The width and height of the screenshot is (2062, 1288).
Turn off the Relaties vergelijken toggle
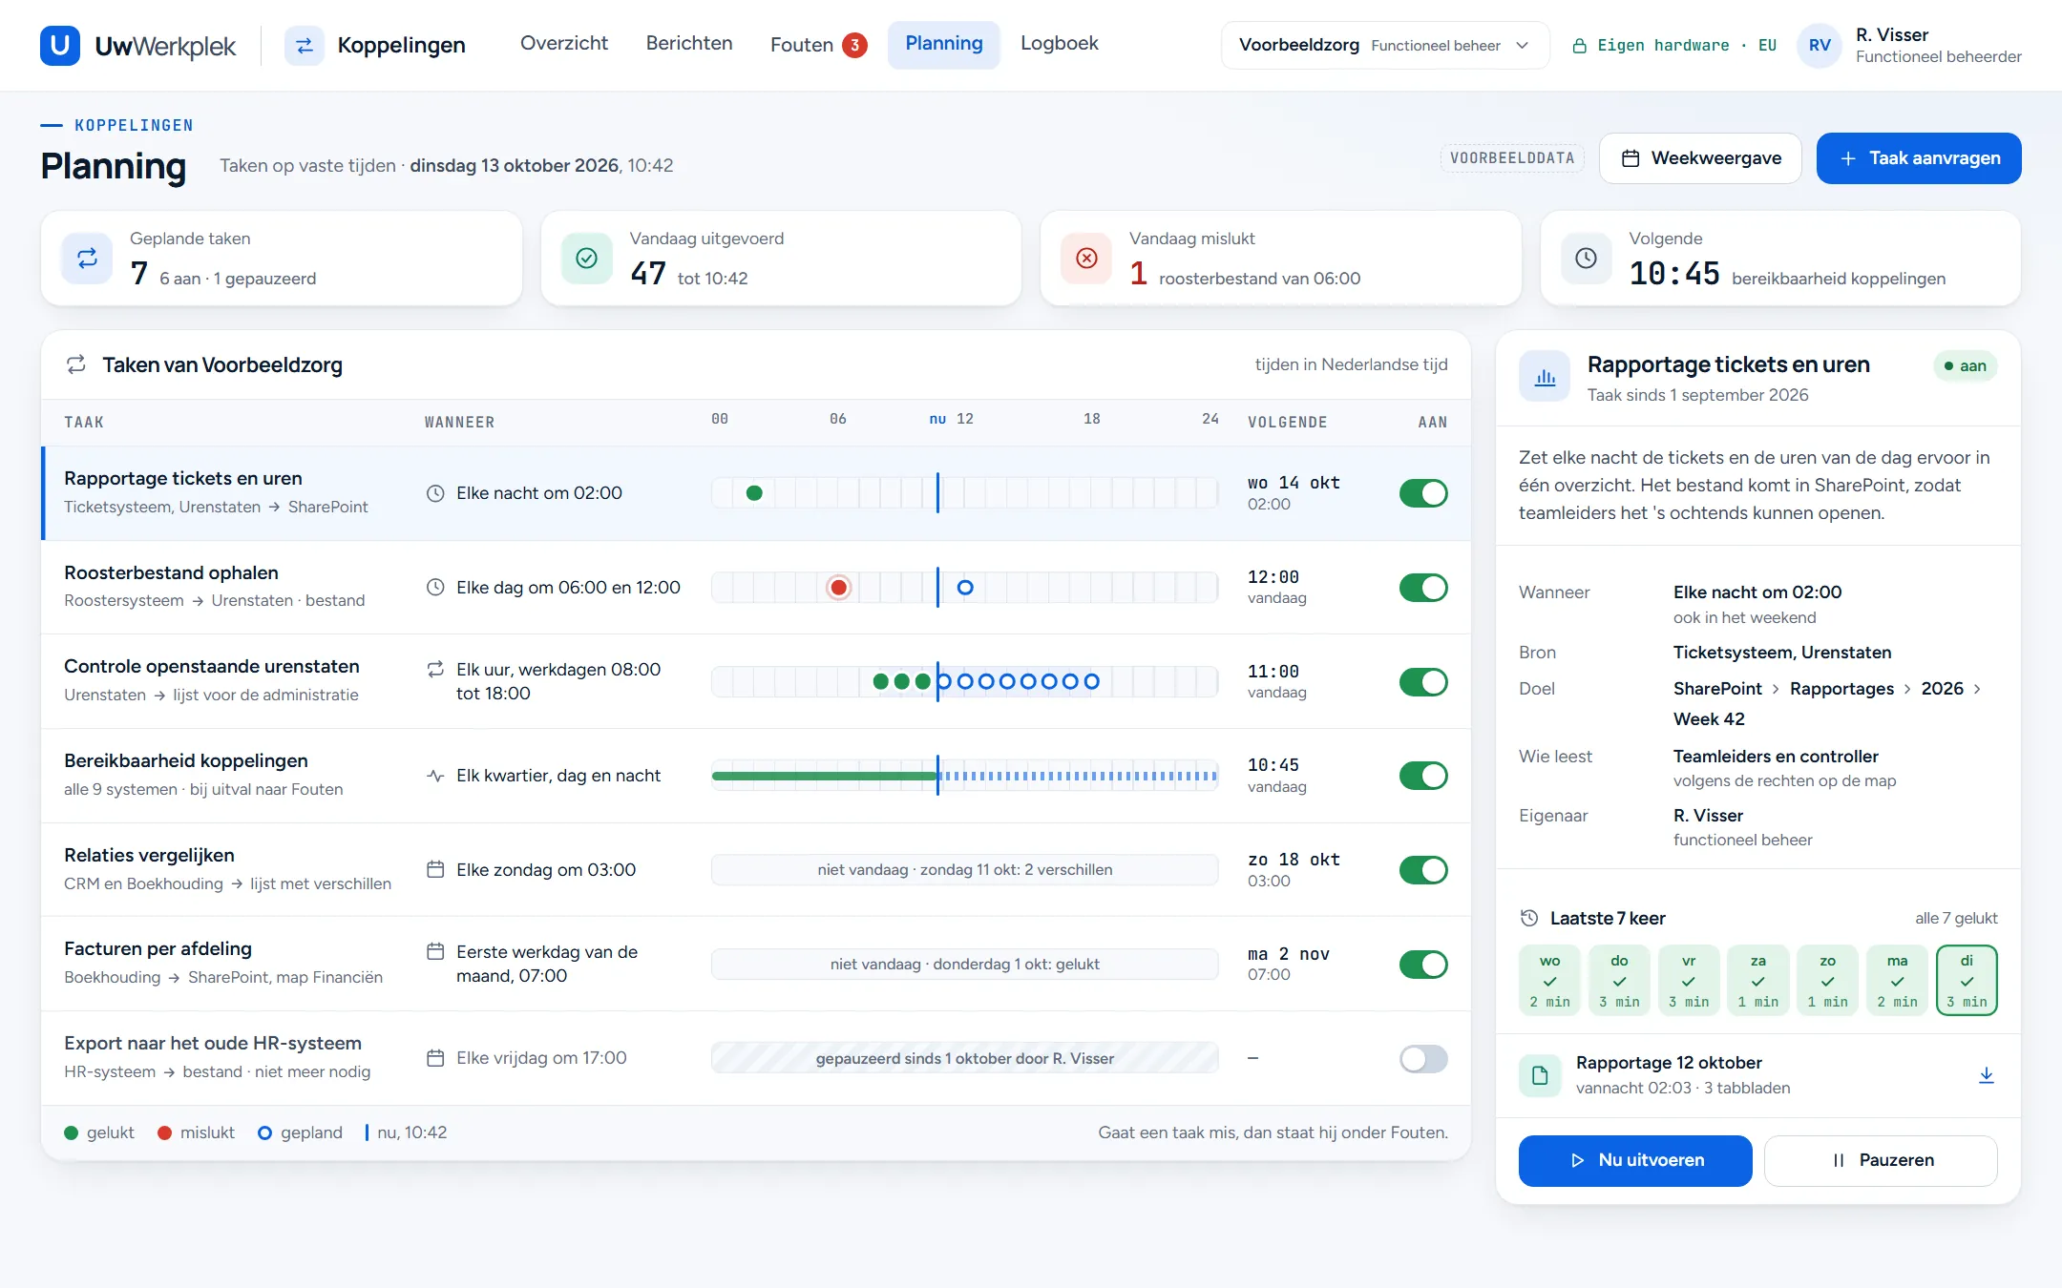1423,870
